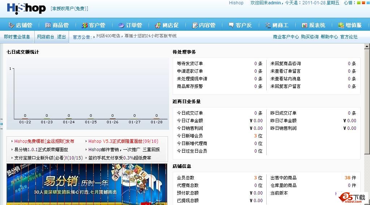Click 商品库存报警 row
The image size is (370, 205).
pos(219,86)
